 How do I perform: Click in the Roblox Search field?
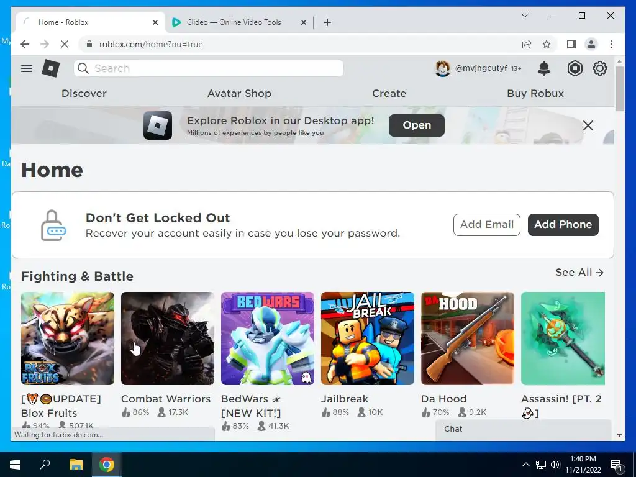(209, 68)
